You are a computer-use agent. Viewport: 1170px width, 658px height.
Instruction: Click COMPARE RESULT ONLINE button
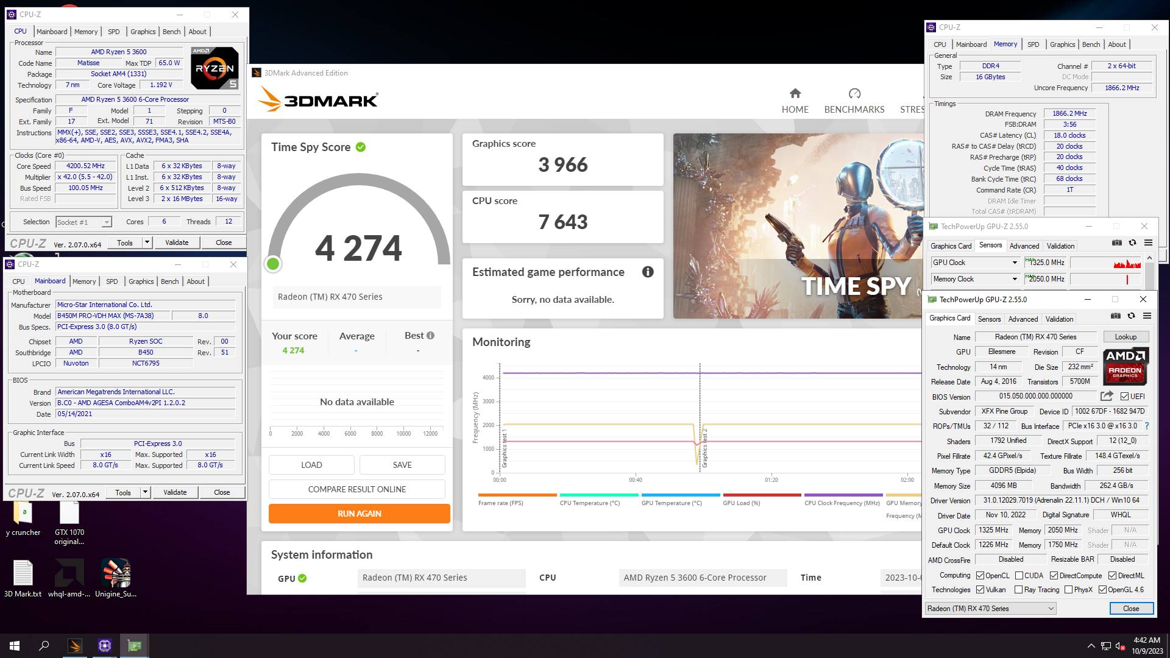pyautogui.click(x=357, y=489)
